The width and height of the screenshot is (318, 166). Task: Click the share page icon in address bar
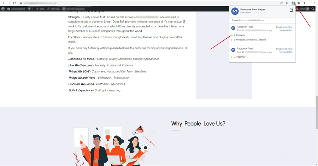point(281,3)
